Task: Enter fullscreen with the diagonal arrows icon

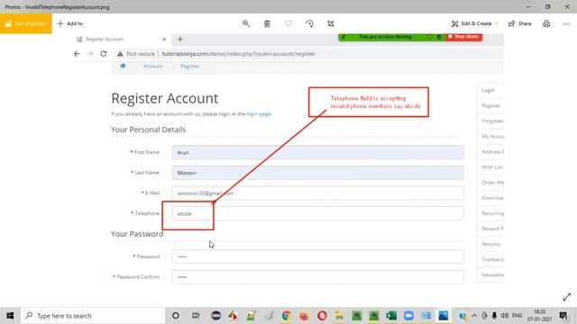Action: click(x=567, y=297)
